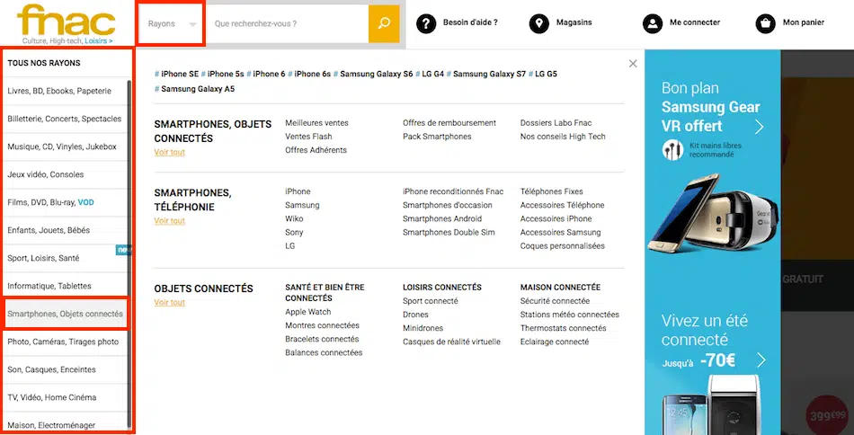The image size is (854, 435).
Task: Choose Photo, Caméras, Tirages photo category
Action: (63, 342)
